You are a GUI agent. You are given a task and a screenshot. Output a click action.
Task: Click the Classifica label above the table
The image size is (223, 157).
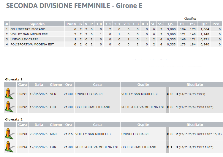click(190, 19)
